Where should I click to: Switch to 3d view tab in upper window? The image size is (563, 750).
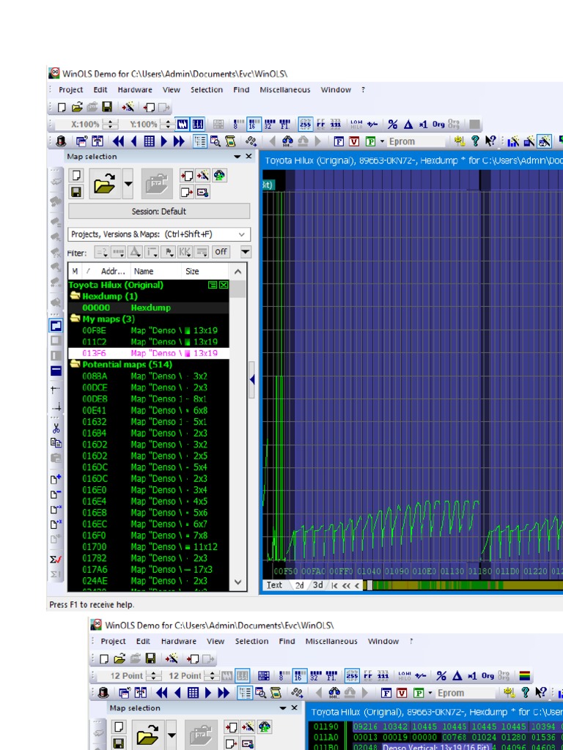click(x=317, y=585)
